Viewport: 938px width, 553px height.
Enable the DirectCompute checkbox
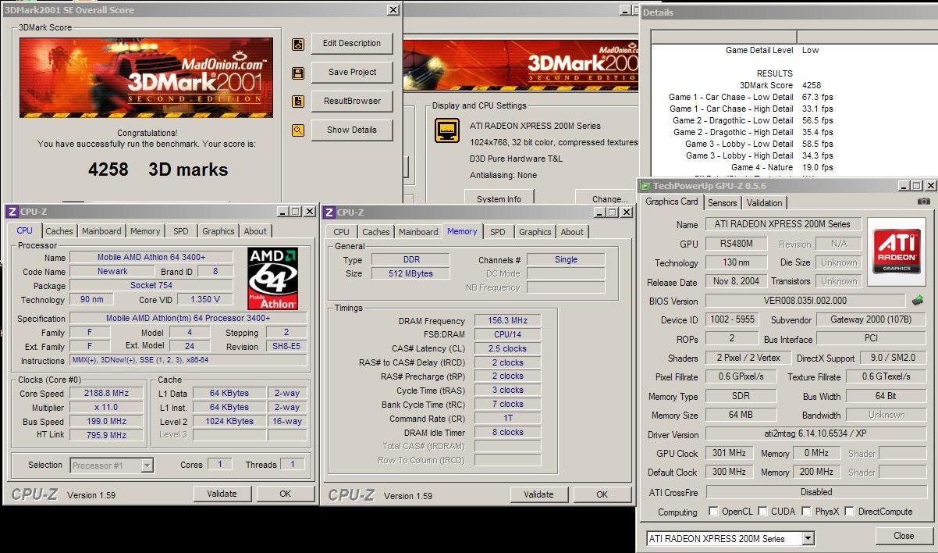[849, 512]
